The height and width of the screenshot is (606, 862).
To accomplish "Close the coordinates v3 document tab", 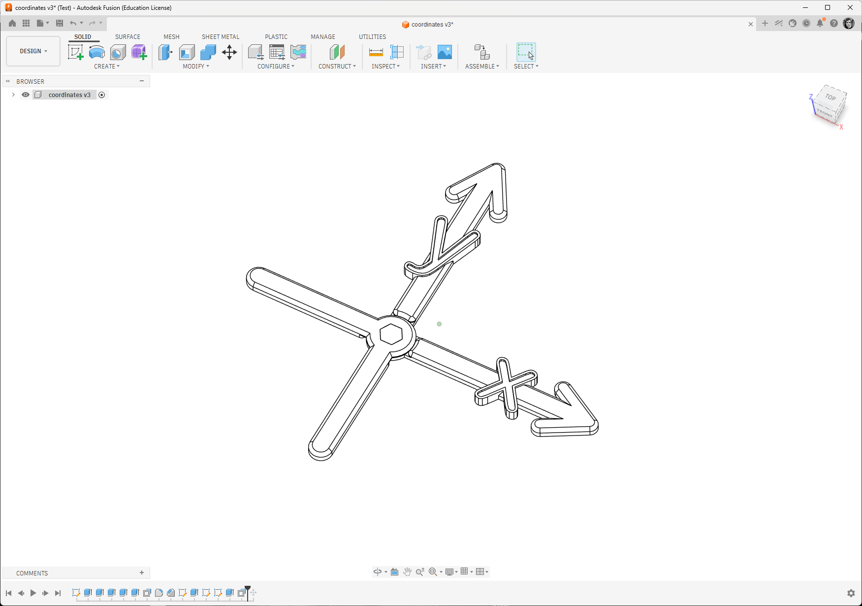I will [751, 24].
